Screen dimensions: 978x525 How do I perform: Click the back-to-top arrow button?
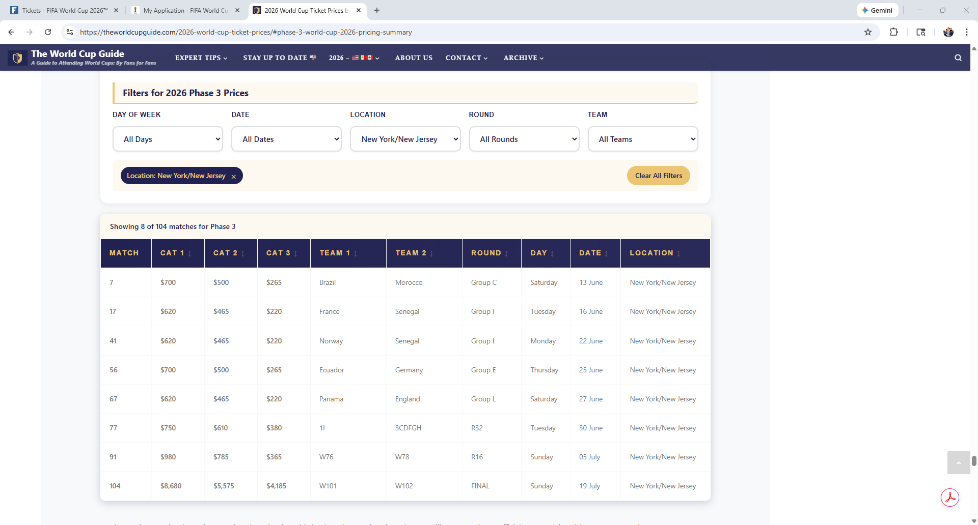tap(958, 462)
